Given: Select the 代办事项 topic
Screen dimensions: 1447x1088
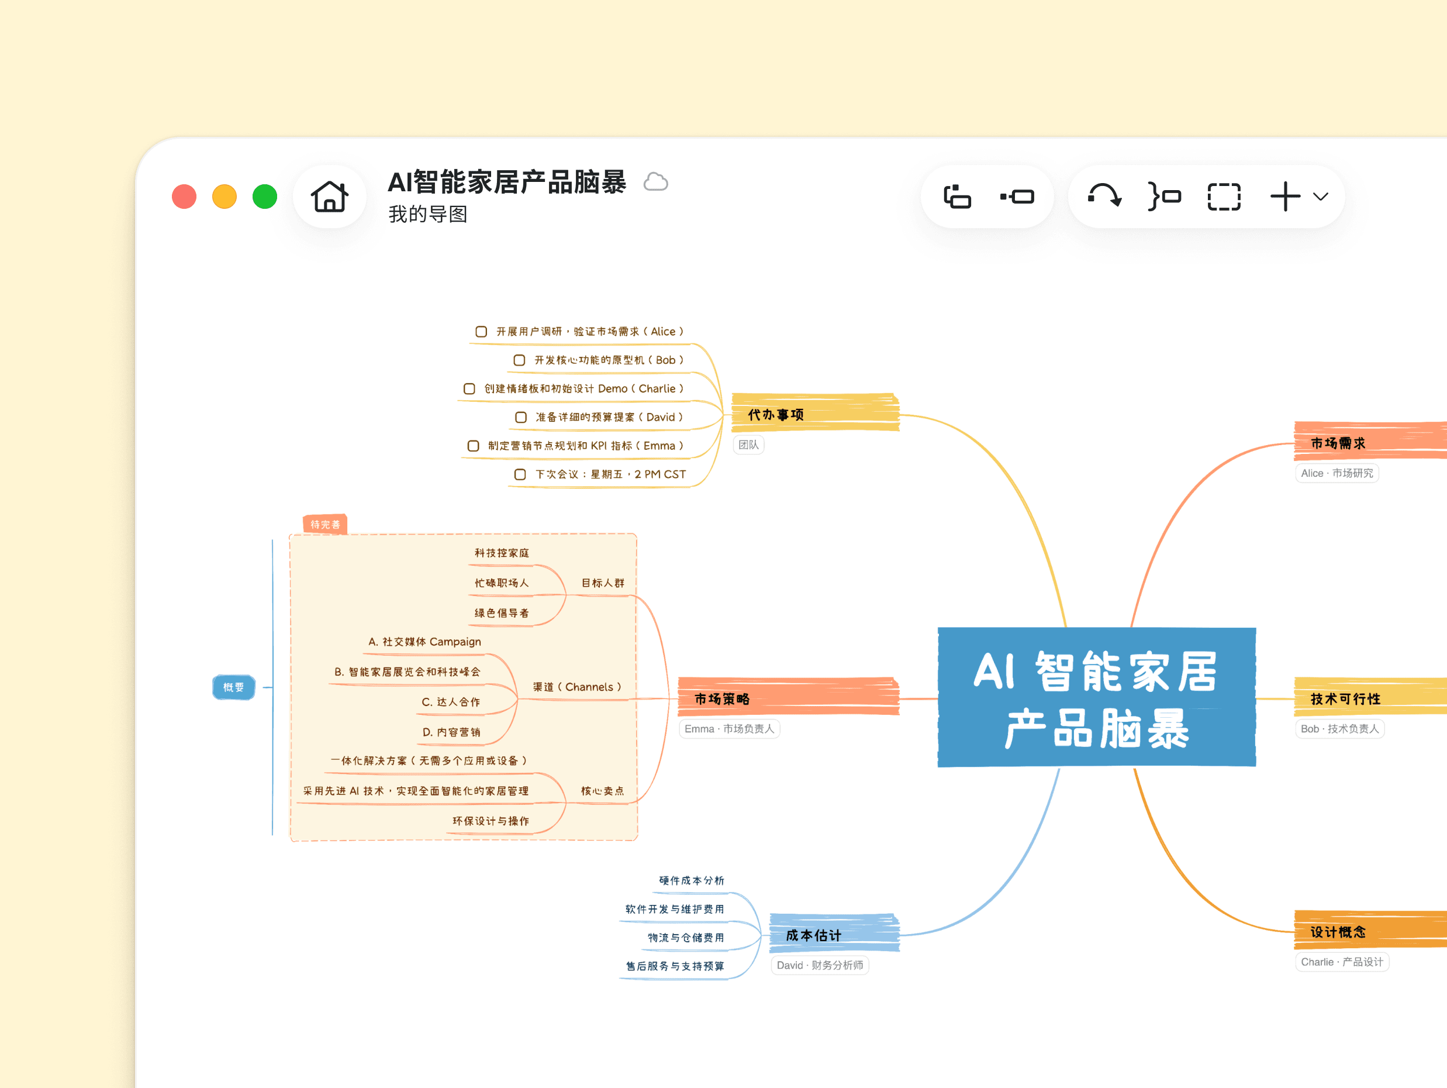Looking at the screenshot, I should point(815,414).
